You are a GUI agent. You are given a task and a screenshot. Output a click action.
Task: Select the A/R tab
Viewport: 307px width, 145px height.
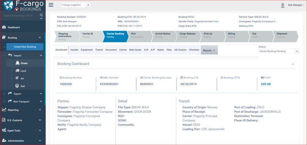click(x=146, y=50)
